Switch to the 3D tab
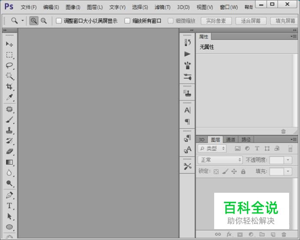 pyautogui.click(x=202, y=139)
